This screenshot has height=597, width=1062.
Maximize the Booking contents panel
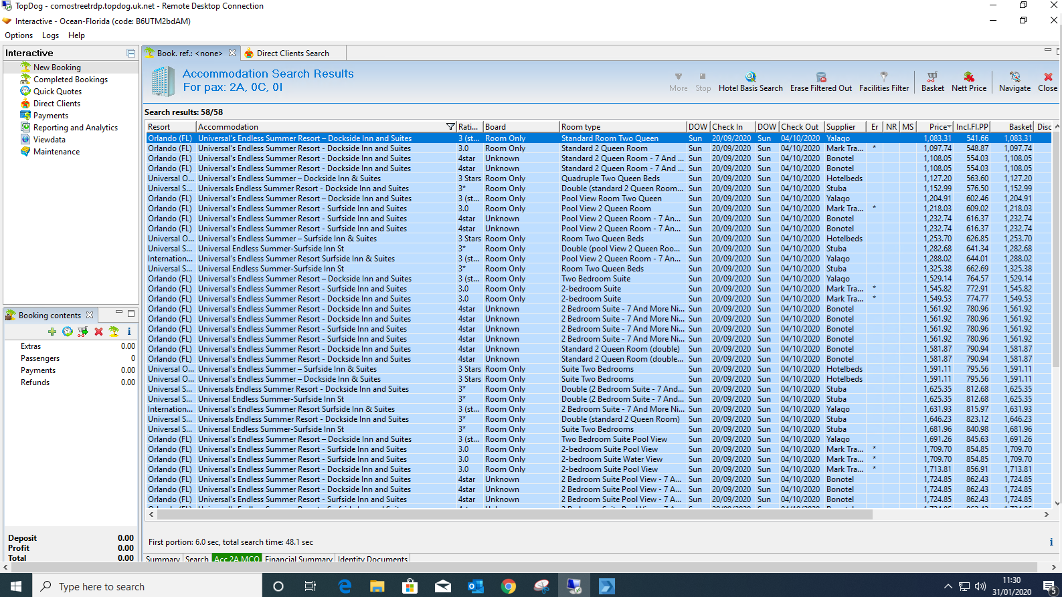click(131, 314)
